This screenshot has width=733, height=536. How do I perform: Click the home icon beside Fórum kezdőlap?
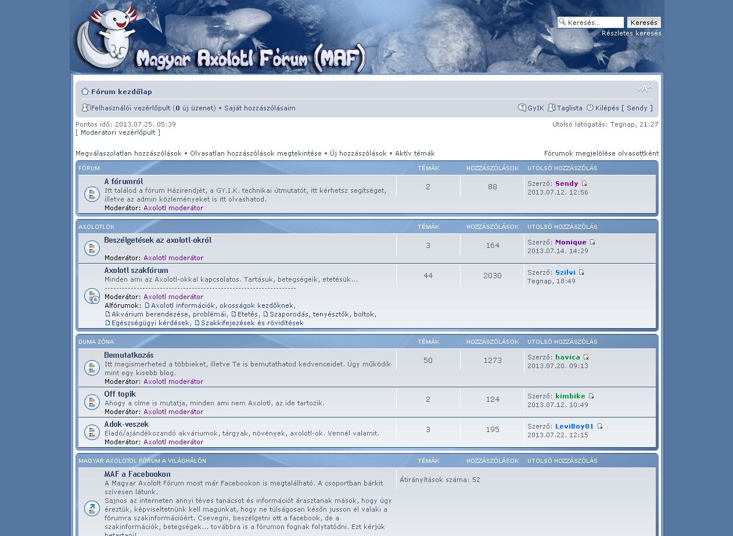[x=85, y=91]
